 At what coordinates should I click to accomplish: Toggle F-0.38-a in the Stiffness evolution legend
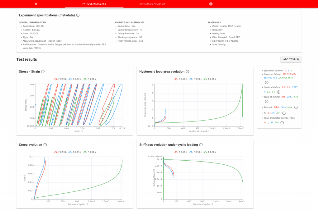210,152
